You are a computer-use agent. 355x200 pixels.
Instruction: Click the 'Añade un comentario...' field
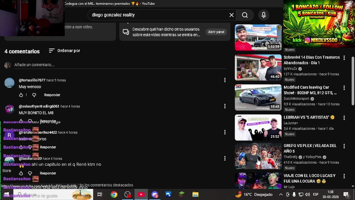point(120,65)
